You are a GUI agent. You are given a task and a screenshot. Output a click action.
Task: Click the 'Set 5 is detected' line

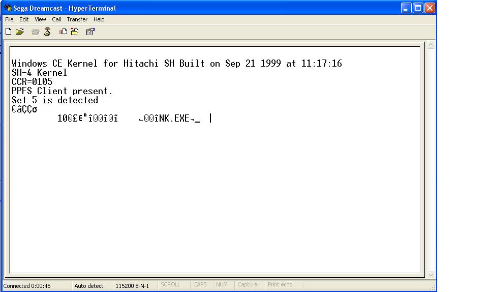coord(55,100)
